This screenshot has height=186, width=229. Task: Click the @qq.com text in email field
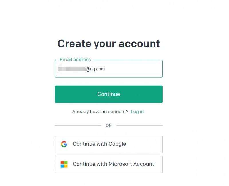tap(95, 69)
